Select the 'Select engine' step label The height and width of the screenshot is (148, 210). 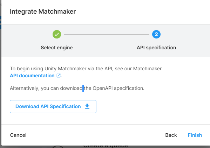(57, 48)
